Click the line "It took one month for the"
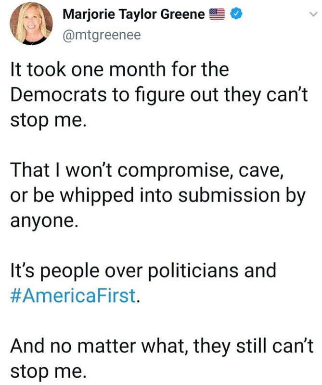This screenshot has width=322, height=385. 119,71
